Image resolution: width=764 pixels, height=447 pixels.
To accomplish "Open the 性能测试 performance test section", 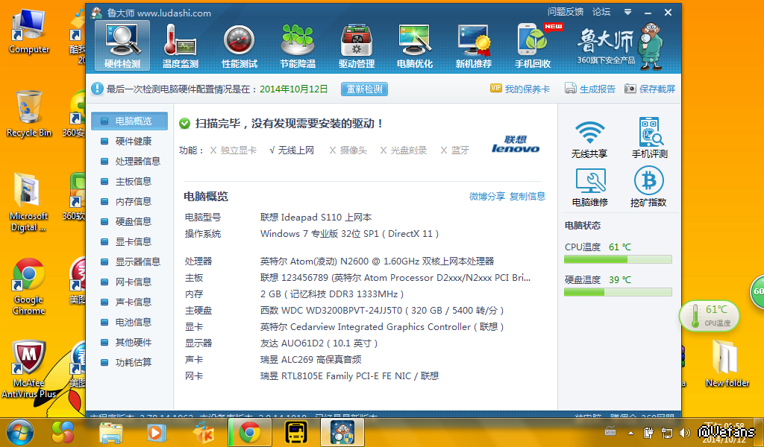I will point(239,46).
